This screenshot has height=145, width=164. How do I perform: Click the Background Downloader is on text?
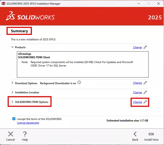pyautogui.click(x=58, y=83)
